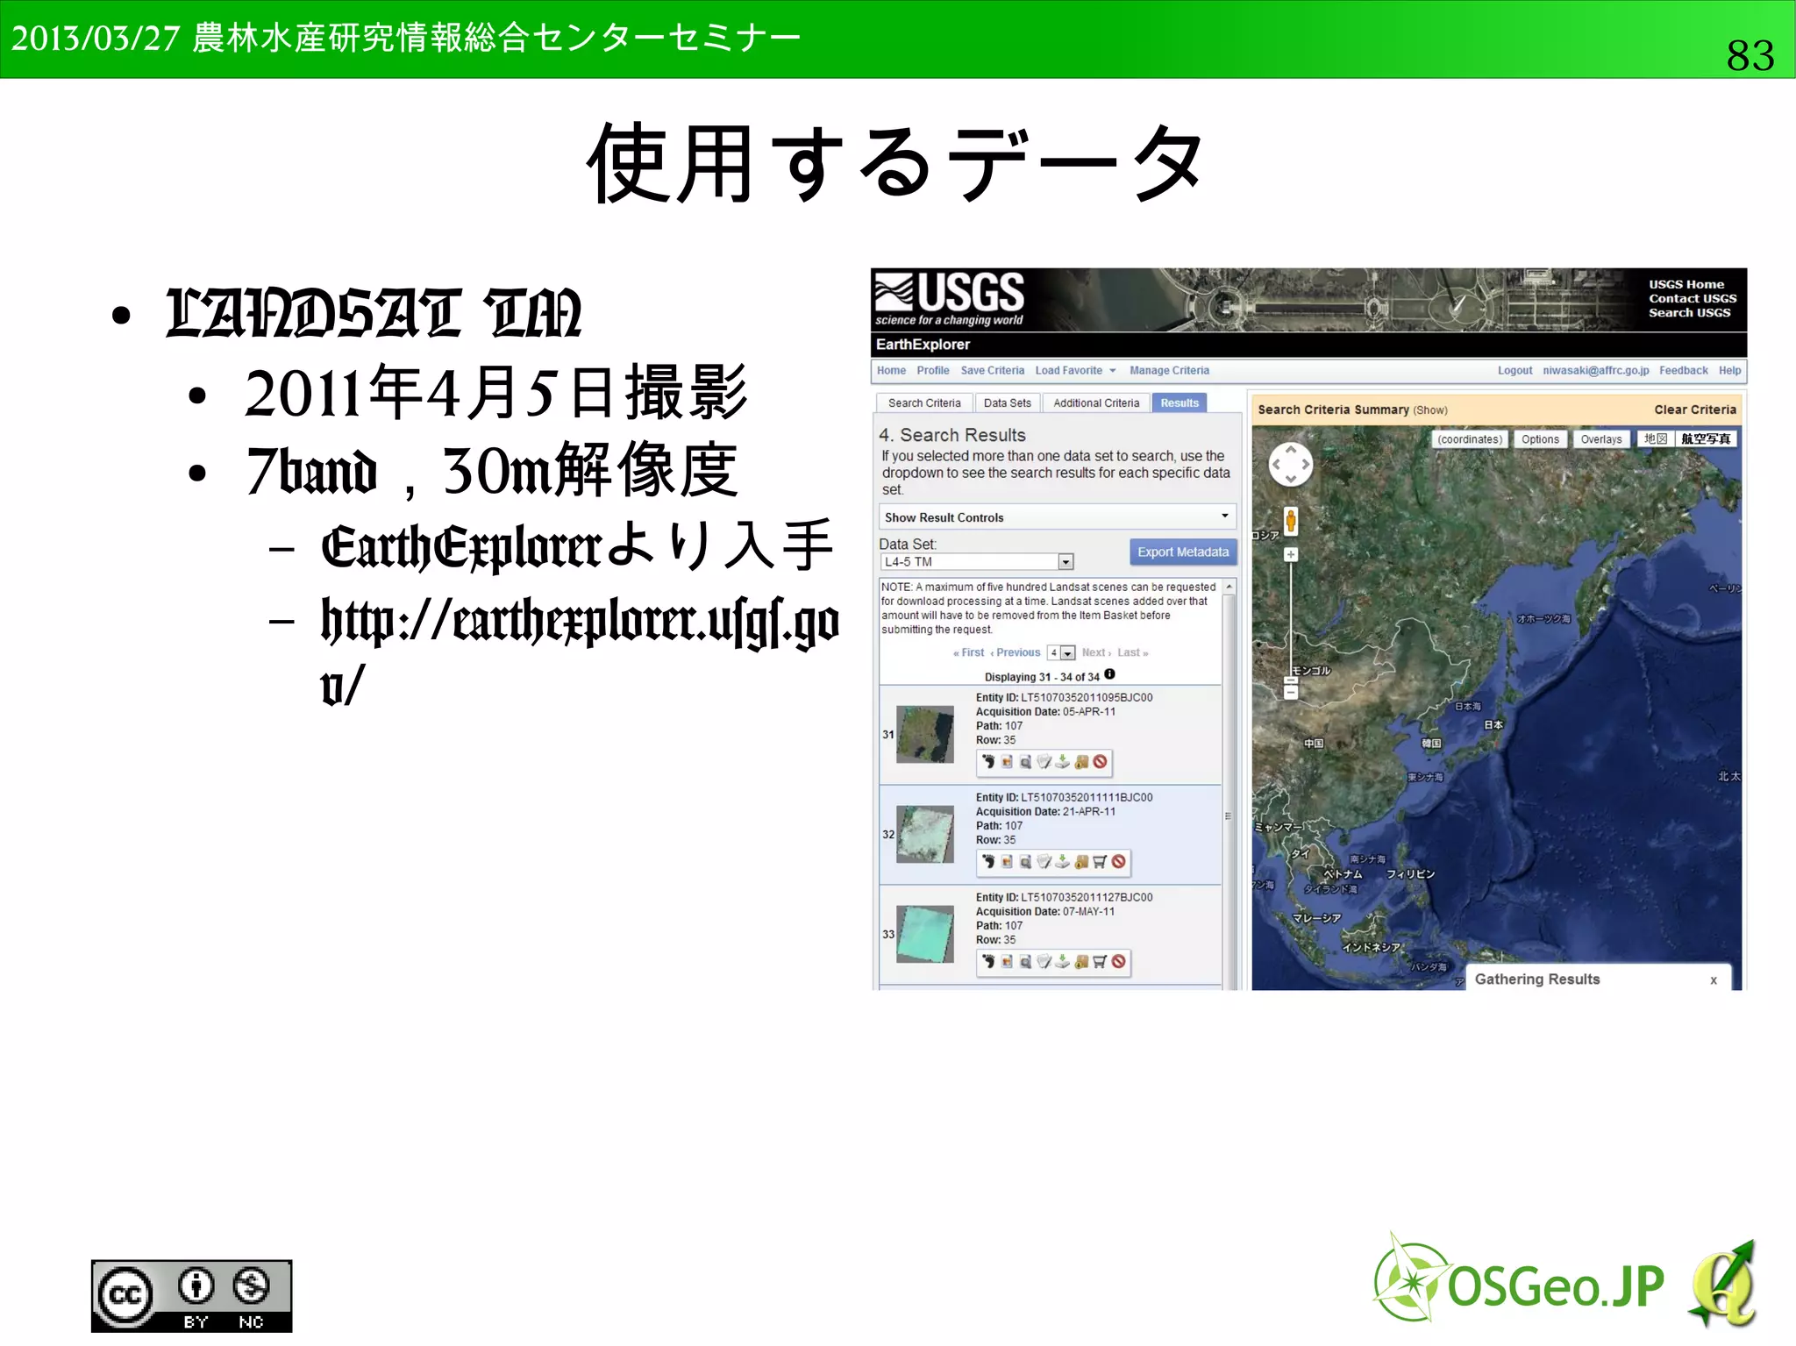This screenshot has height=1346, width=1796.
Task: Open Load Favorite dropdown menu
Action: pos(1075,371)
